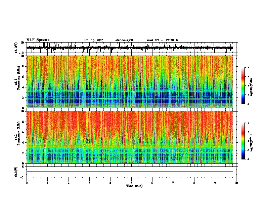Click the time axis tick label '8'
This screenshot has height=205, width=266.
(x=194, y=183)
